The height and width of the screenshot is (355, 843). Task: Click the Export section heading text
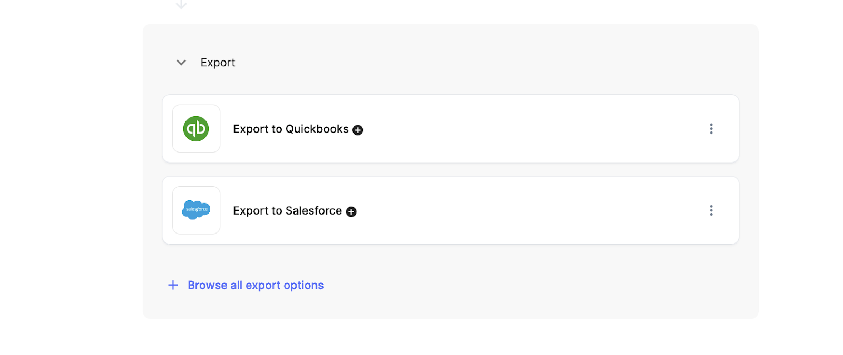point(218,63)
